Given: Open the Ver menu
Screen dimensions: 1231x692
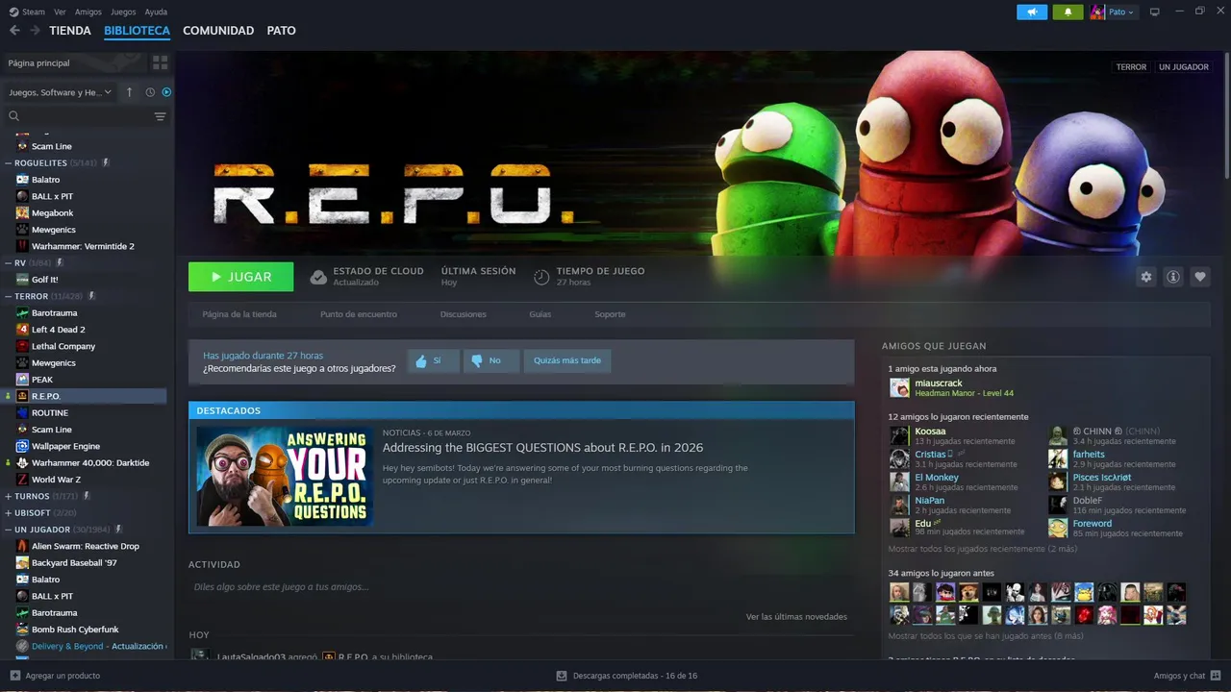Looking at the screenshot, I should point(60,12).
